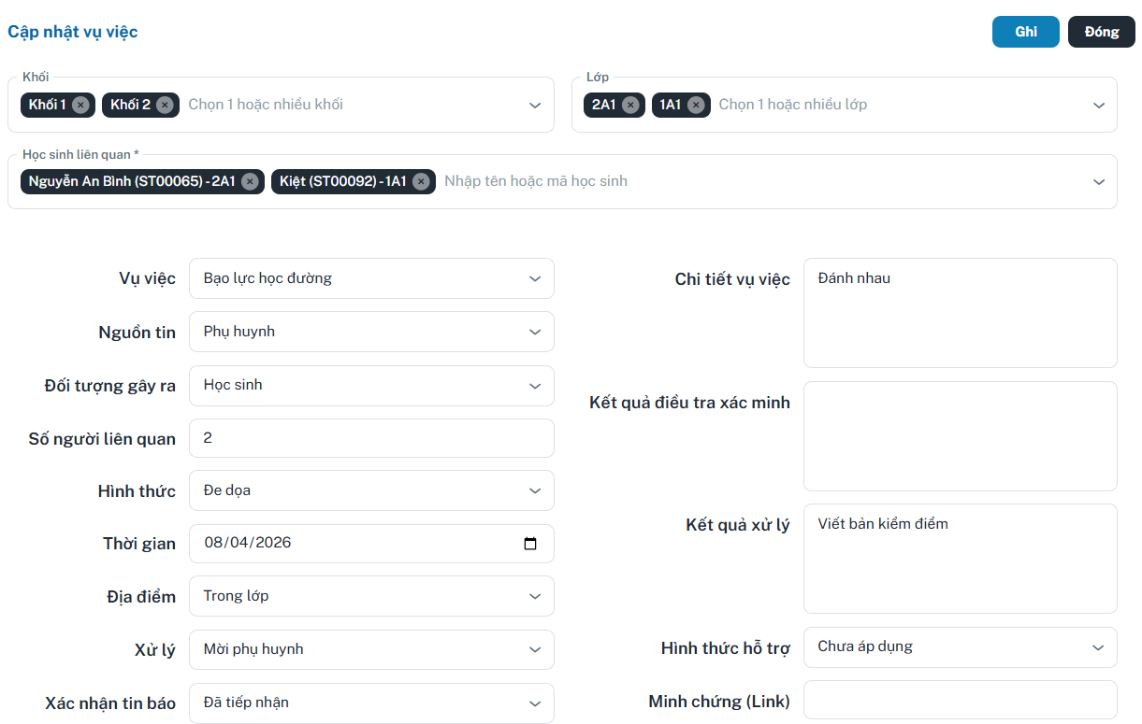1142x724 pixels.
Task: Click the Đóng close button
Action: (x=1102, y=32)
